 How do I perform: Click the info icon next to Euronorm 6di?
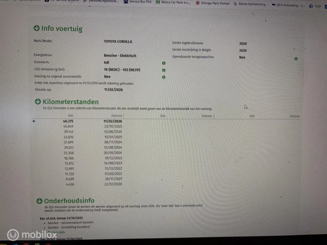tap(163, 63)
